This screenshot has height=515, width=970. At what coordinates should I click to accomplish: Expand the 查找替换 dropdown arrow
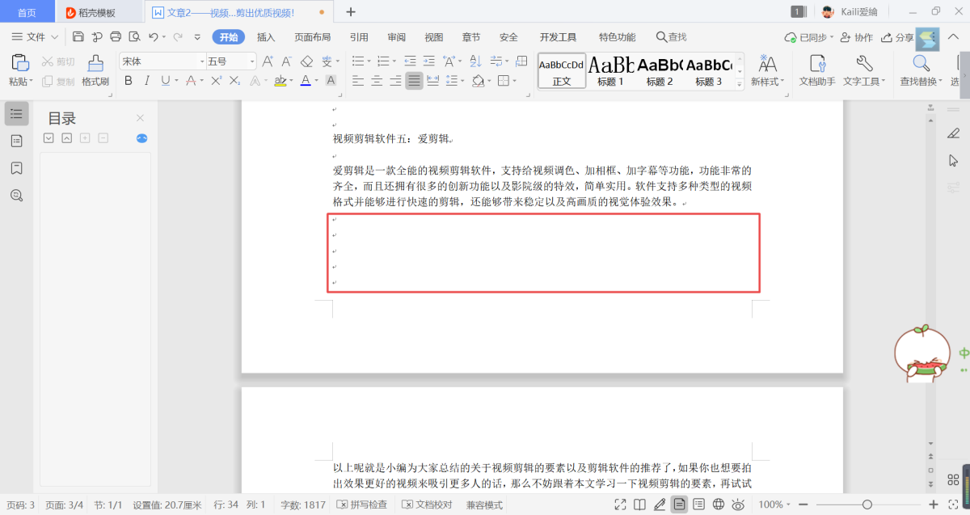point(940,82)
